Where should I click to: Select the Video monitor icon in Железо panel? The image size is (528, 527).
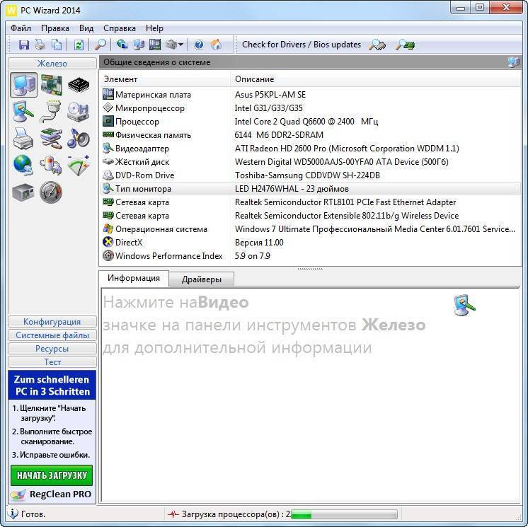click(23, 111)
